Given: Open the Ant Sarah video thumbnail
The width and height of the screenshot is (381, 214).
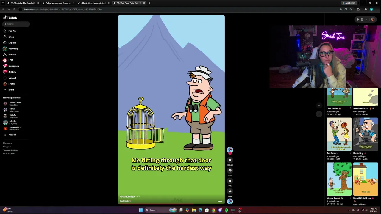Looking at the screenshot, I should (339, 134).
